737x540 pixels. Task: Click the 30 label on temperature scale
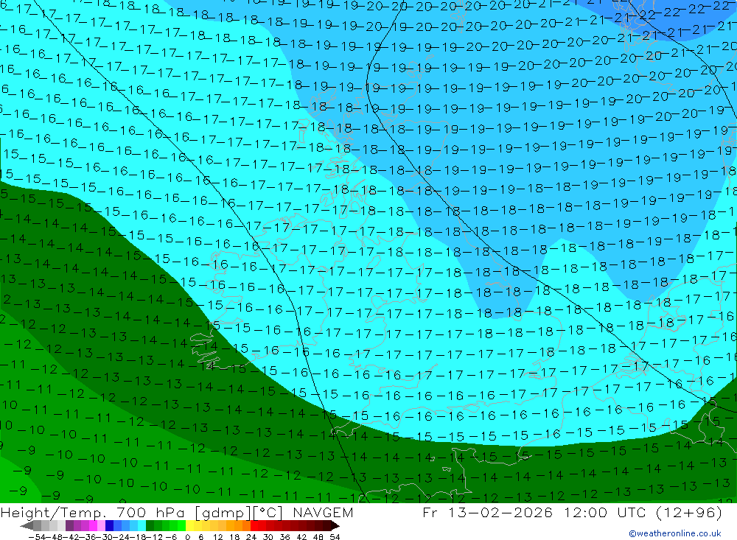pos(268,537)
